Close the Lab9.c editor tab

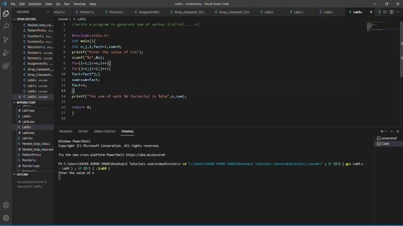point(371,12)
